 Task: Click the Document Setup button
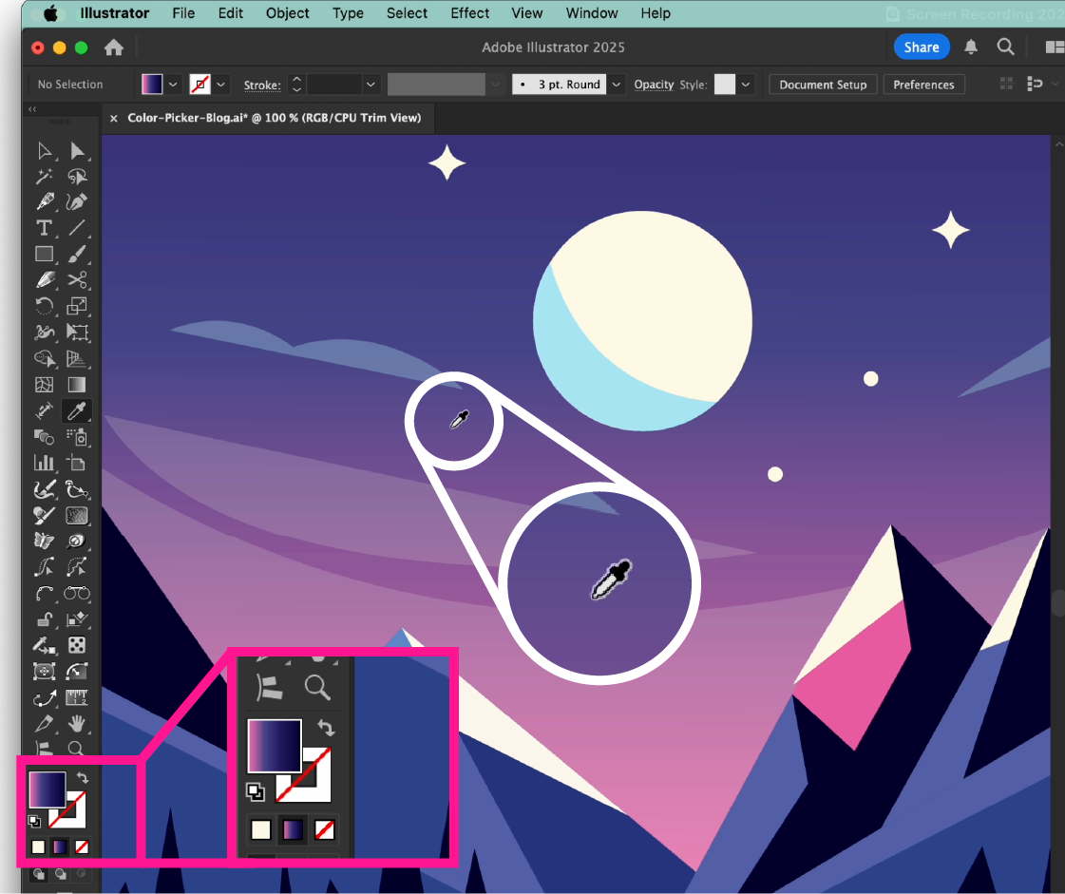pyautogui.click(x=823, y=85)
